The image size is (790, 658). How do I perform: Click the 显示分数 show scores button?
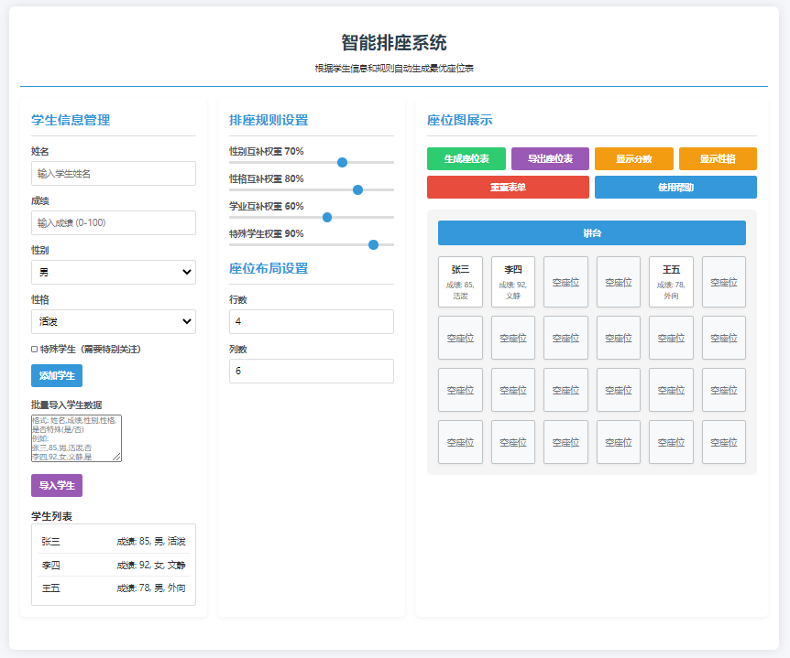633,157
